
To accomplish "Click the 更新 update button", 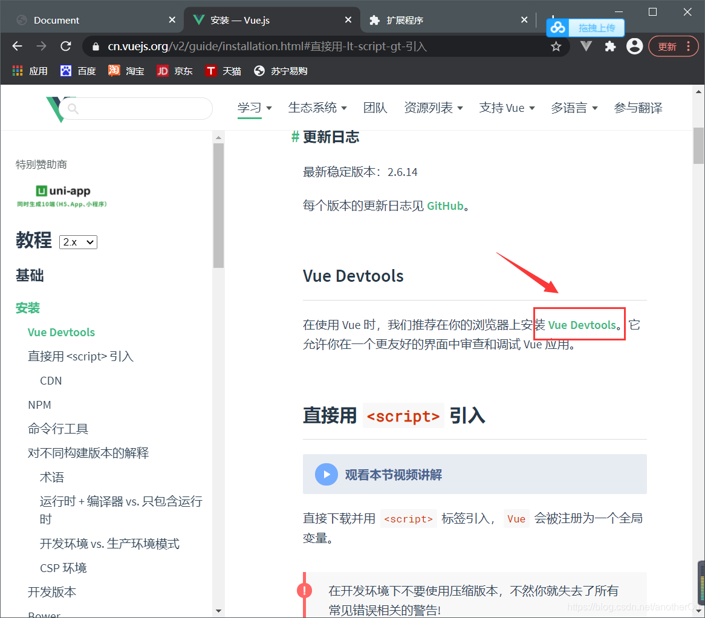I will [x=668, y=47].
